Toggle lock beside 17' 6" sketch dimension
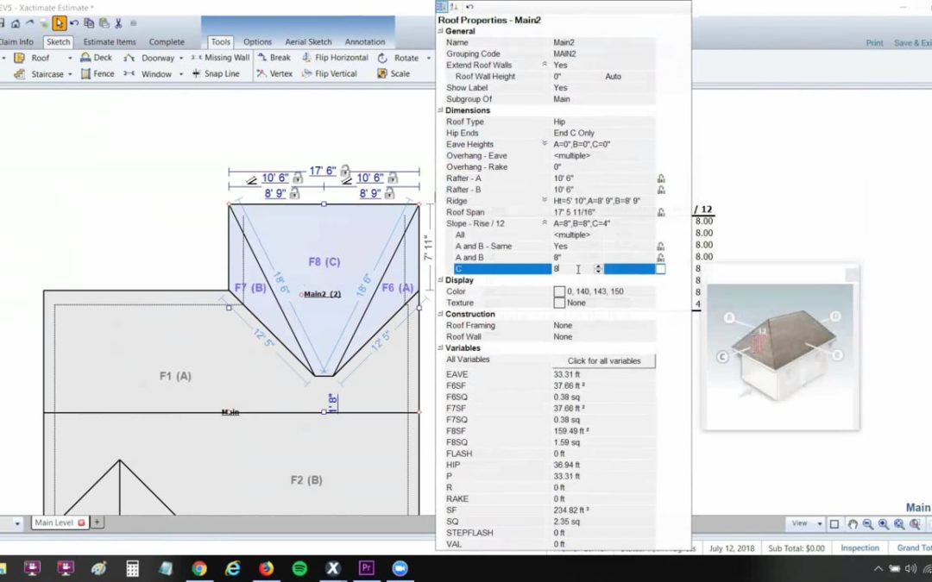The width and height of the screenshot is (932, 582). (x=344, y=171)
